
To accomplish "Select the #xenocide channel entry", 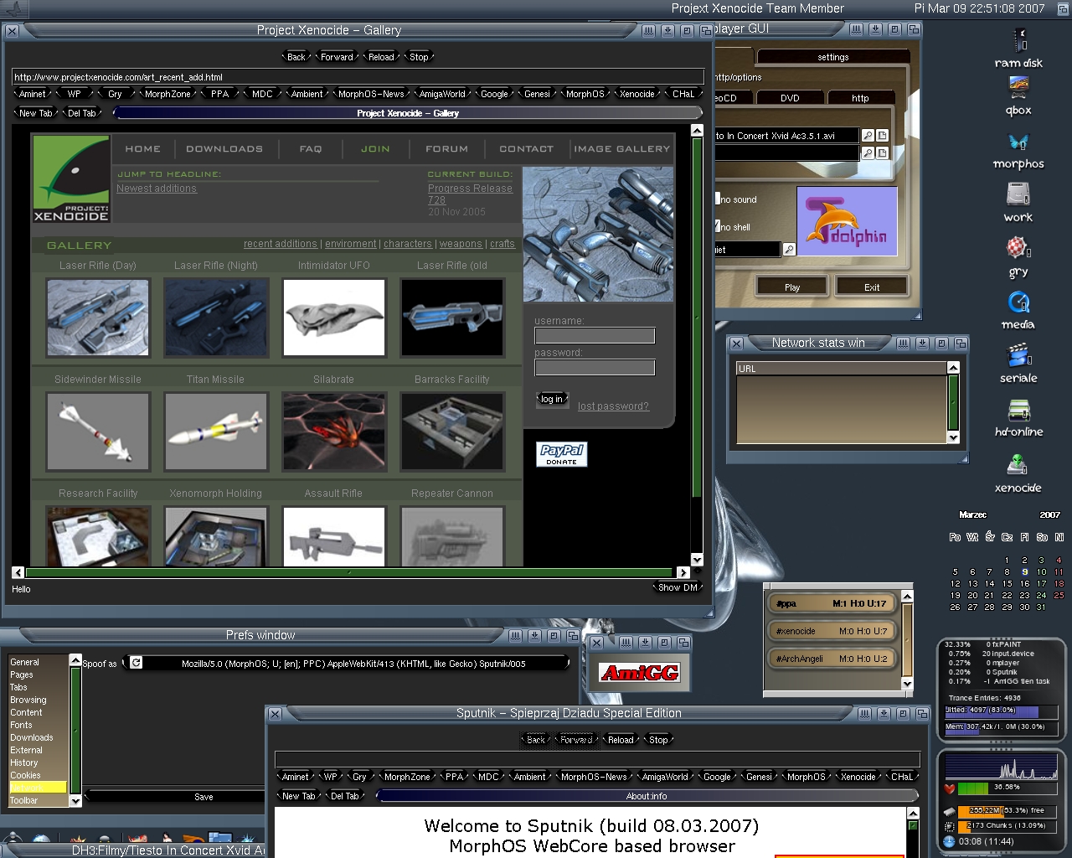I will click(x=832, y=631).
